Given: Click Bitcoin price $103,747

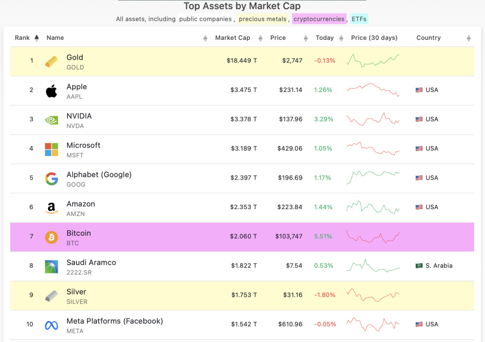Looking at the screenshot, I should pos(289,236).
